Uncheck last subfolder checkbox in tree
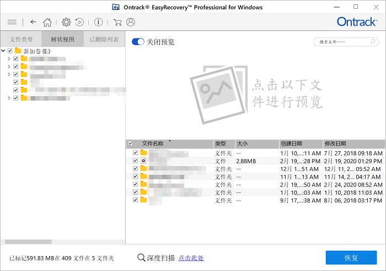386x271 pixels. 16,98
